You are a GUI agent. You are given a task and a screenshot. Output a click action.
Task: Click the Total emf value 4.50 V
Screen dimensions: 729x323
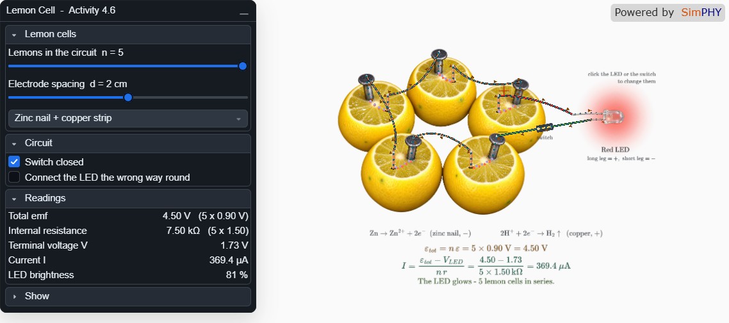176,216
